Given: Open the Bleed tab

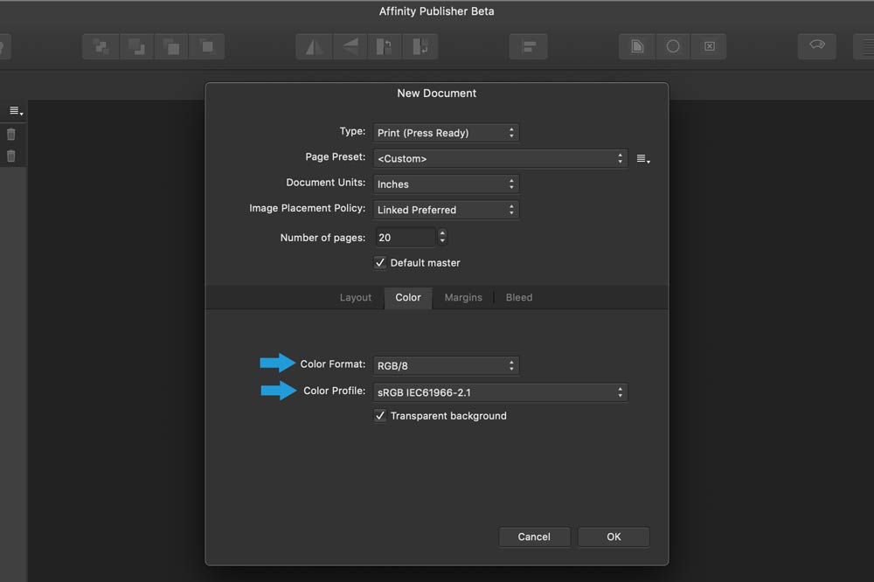Looking at the screenshot, I should [x=519, y=298].
